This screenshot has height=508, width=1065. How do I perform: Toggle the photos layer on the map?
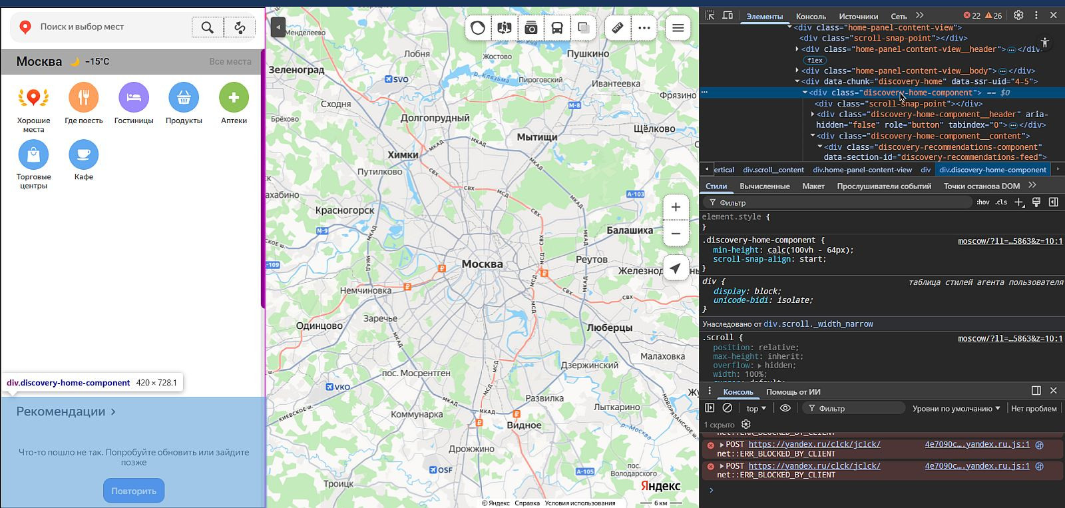531,28
